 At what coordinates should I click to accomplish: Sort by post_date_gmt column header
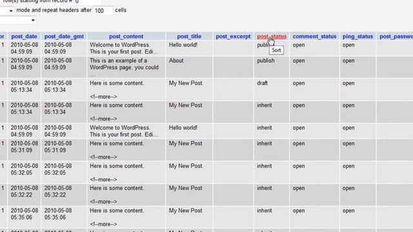(x=64, y=36)
